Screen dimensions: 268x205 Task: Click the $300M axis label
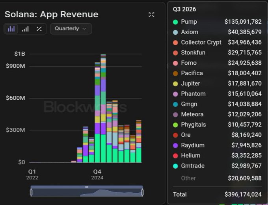15,130
